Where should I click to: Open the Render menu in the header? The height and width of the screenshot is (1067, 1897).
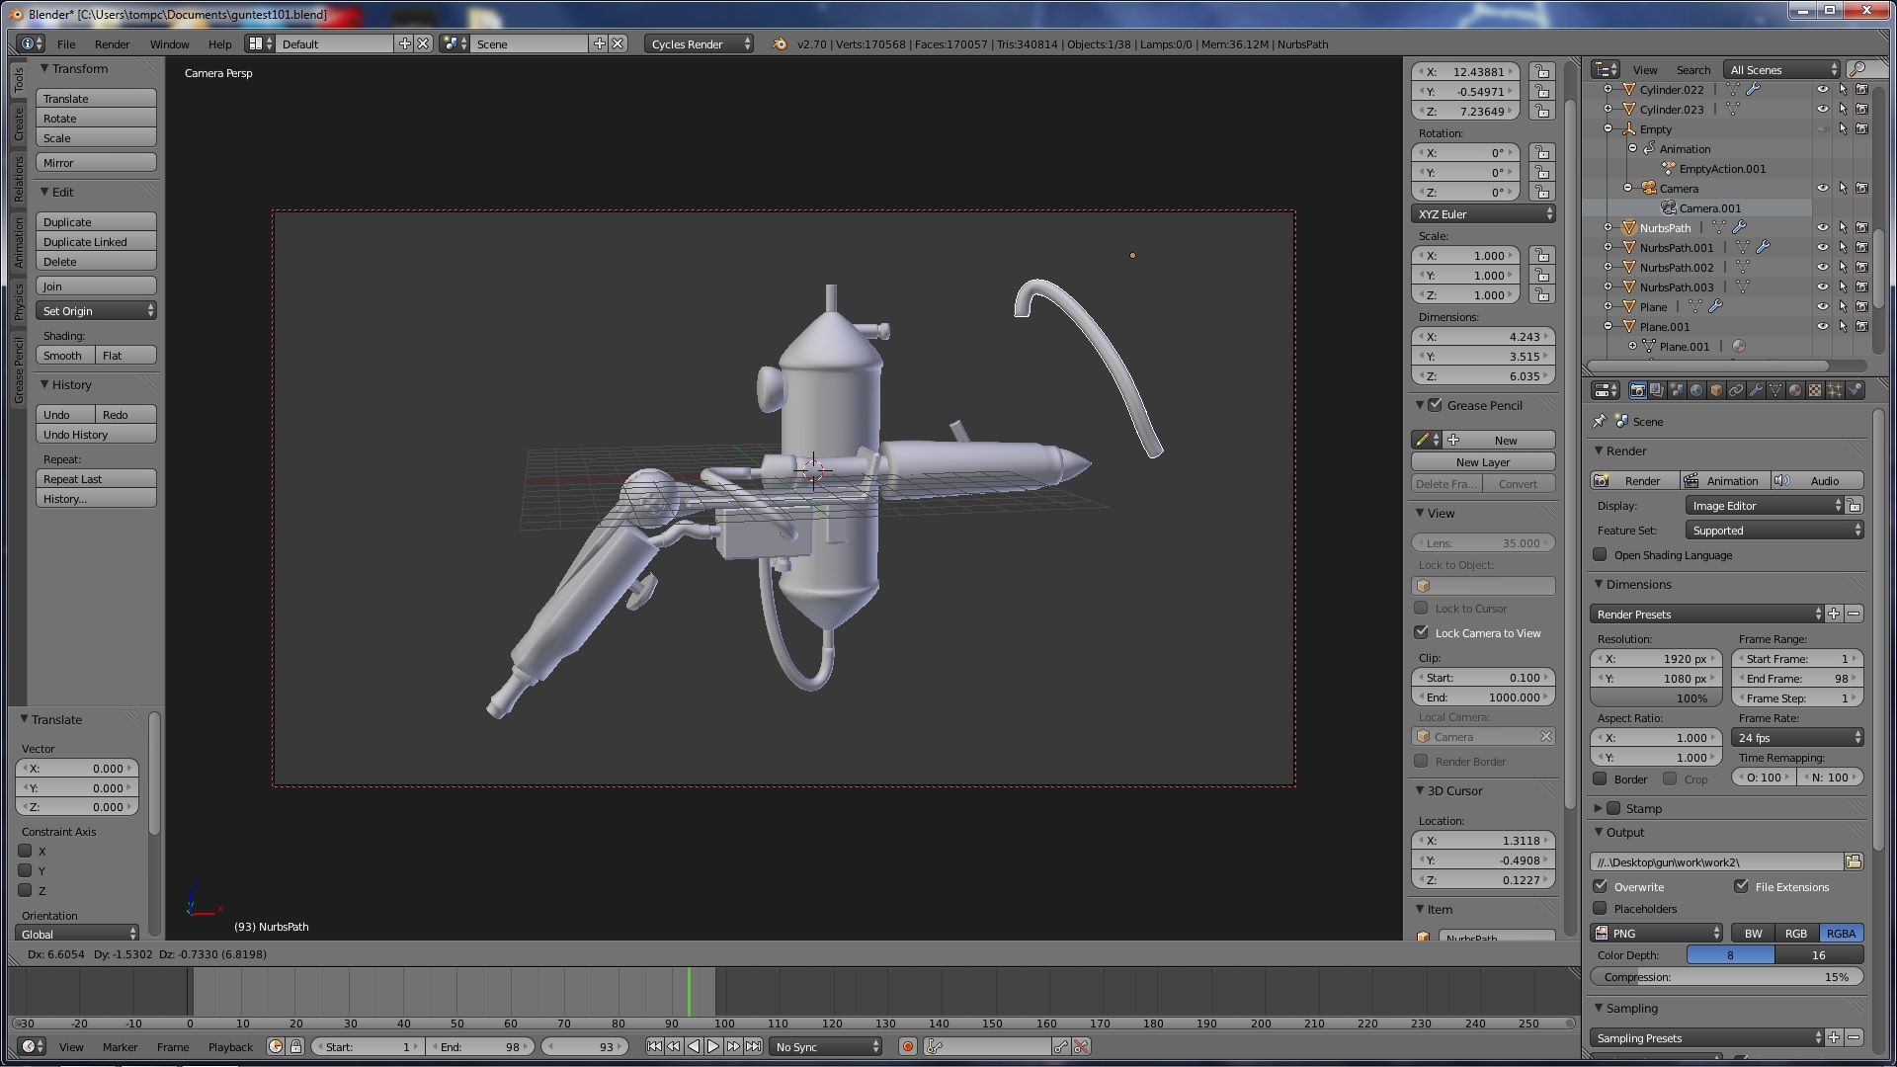112,43
